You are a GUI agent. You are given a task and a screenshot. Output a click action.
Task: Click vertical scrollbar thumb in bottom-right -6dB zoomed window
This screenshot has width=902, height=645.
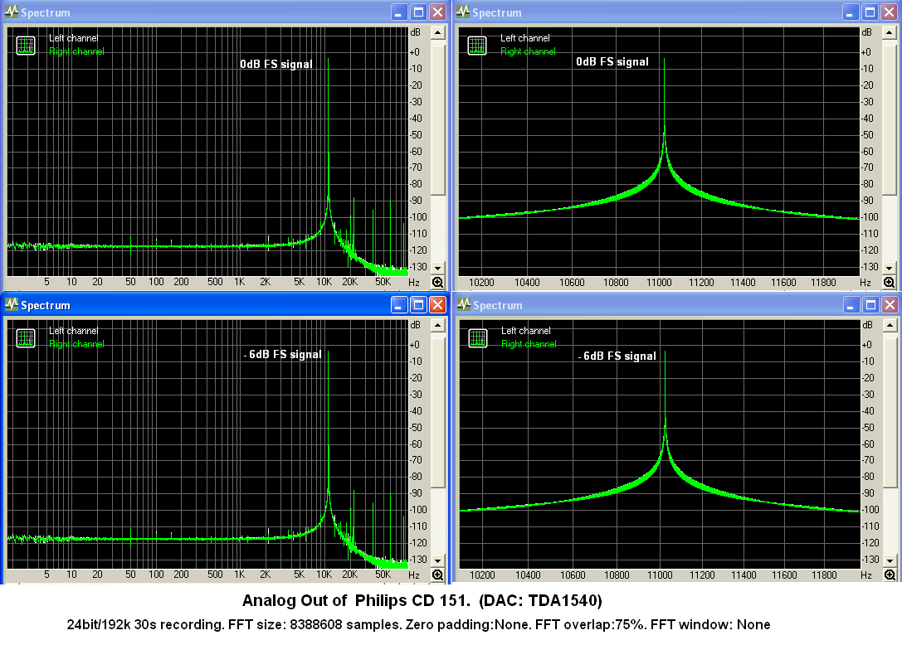tap(890, 413)
